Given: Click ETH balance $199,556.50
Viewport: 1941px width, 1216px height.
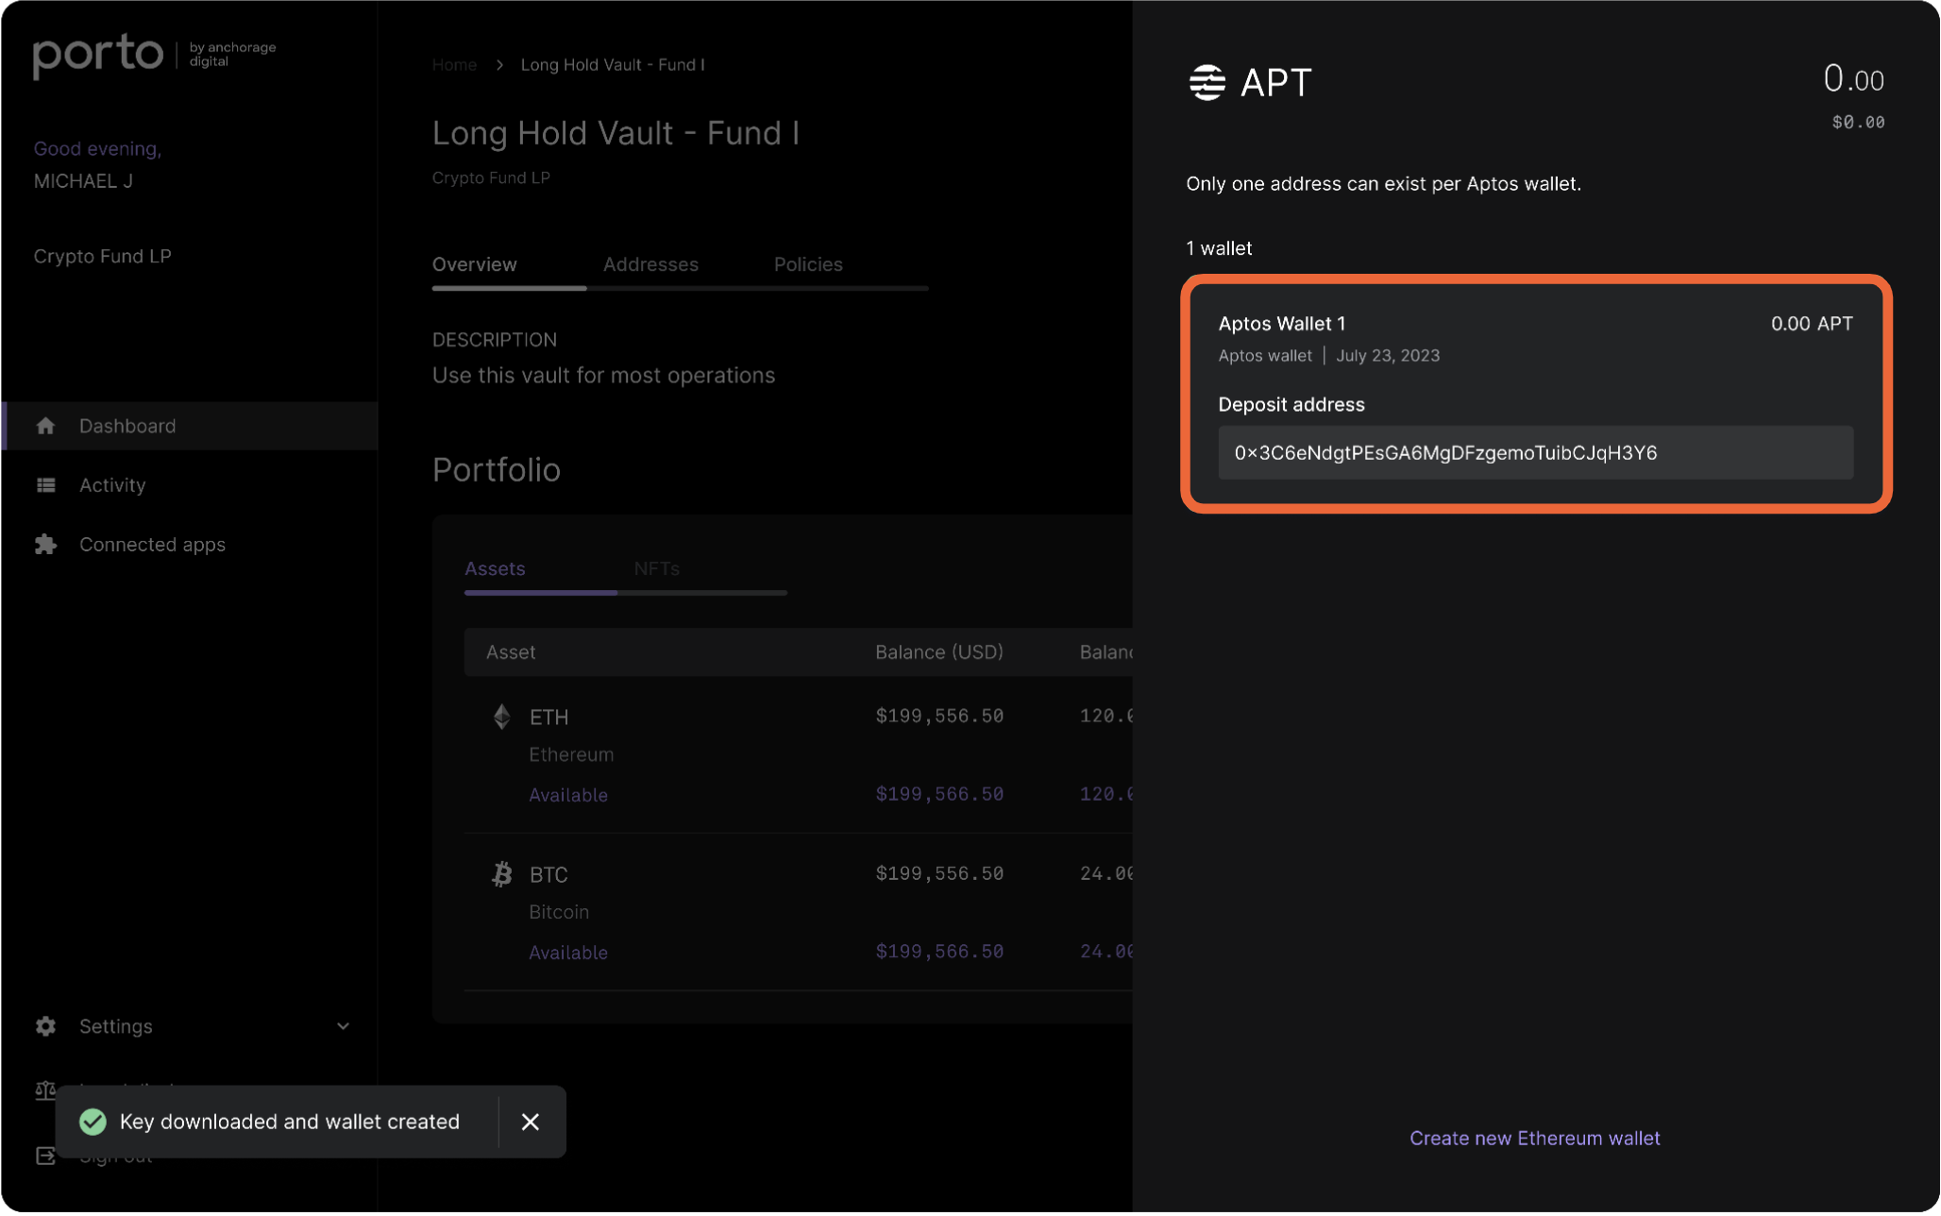Looking at the screenshot, I should [939, 717].
